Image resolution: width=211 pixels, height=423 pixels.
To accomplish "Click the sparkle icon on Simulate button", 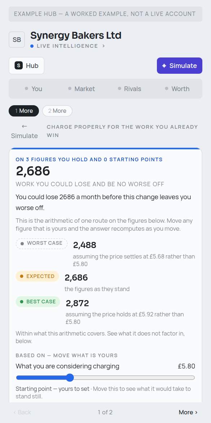I will (x=164, y=65).
